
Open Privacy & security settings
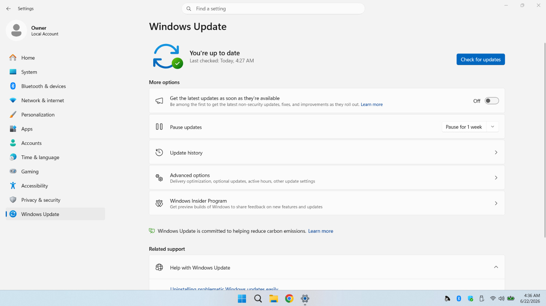[55, 200]
